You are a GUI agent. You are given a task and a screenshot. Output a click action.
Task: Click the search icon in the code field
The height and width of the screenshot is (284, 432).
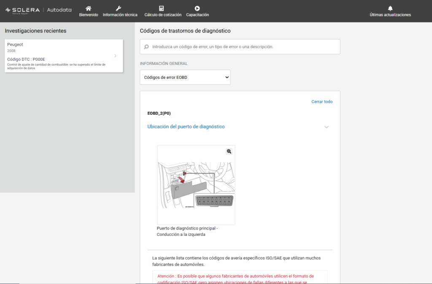146,47
